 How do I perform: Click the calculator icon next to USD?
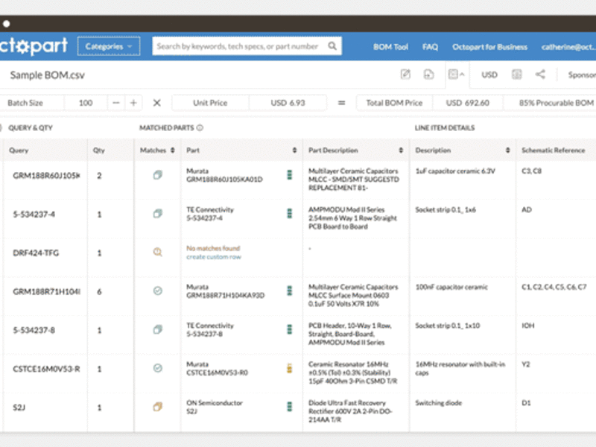pos(516,74)
